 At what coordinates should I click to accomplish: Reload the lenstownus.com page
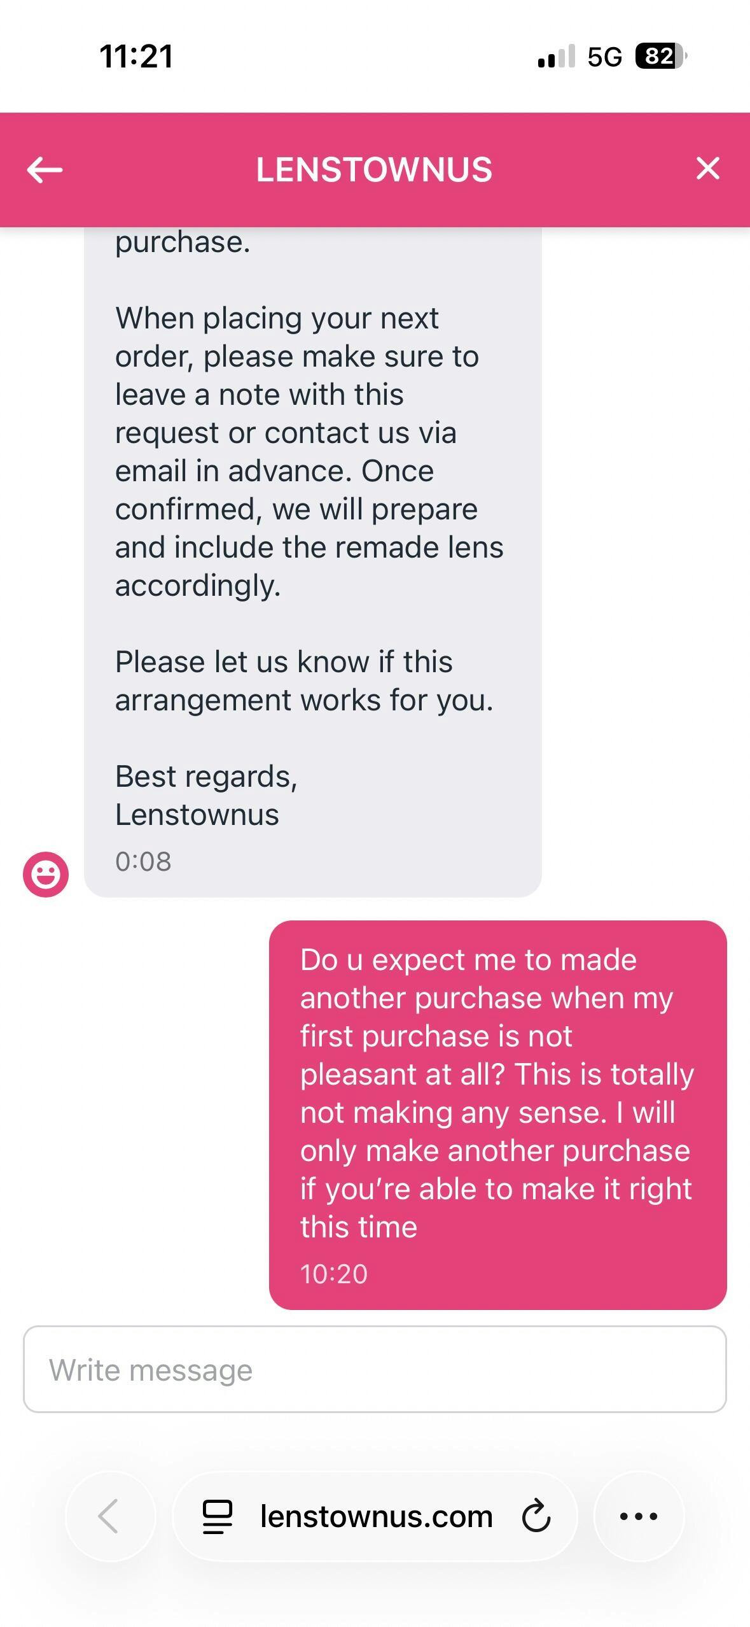536,1516
